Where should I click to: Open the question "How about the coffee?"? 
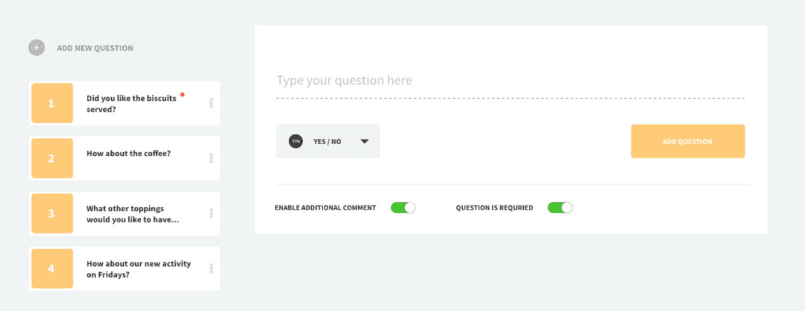[x=129, y=153]
